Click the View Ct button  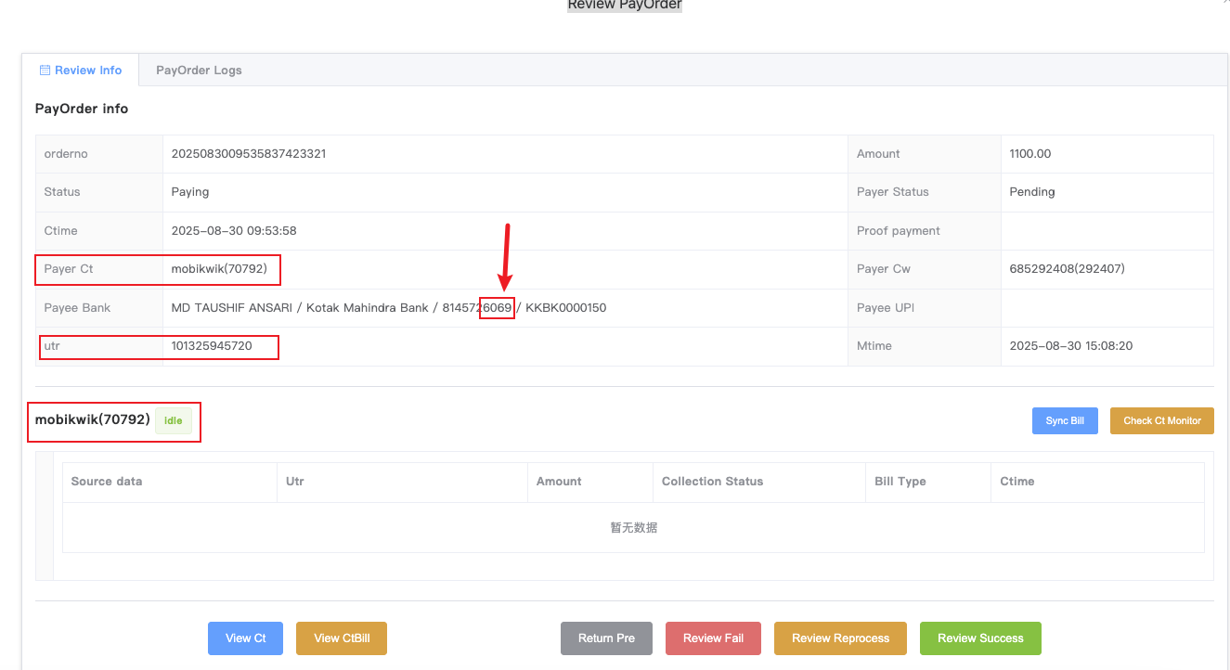245,638
